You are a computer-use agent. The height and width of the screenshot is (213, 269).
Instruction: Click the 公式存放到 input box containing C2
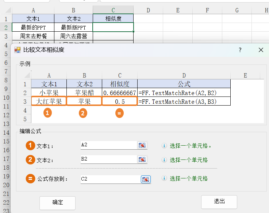[x=110, y=179]
